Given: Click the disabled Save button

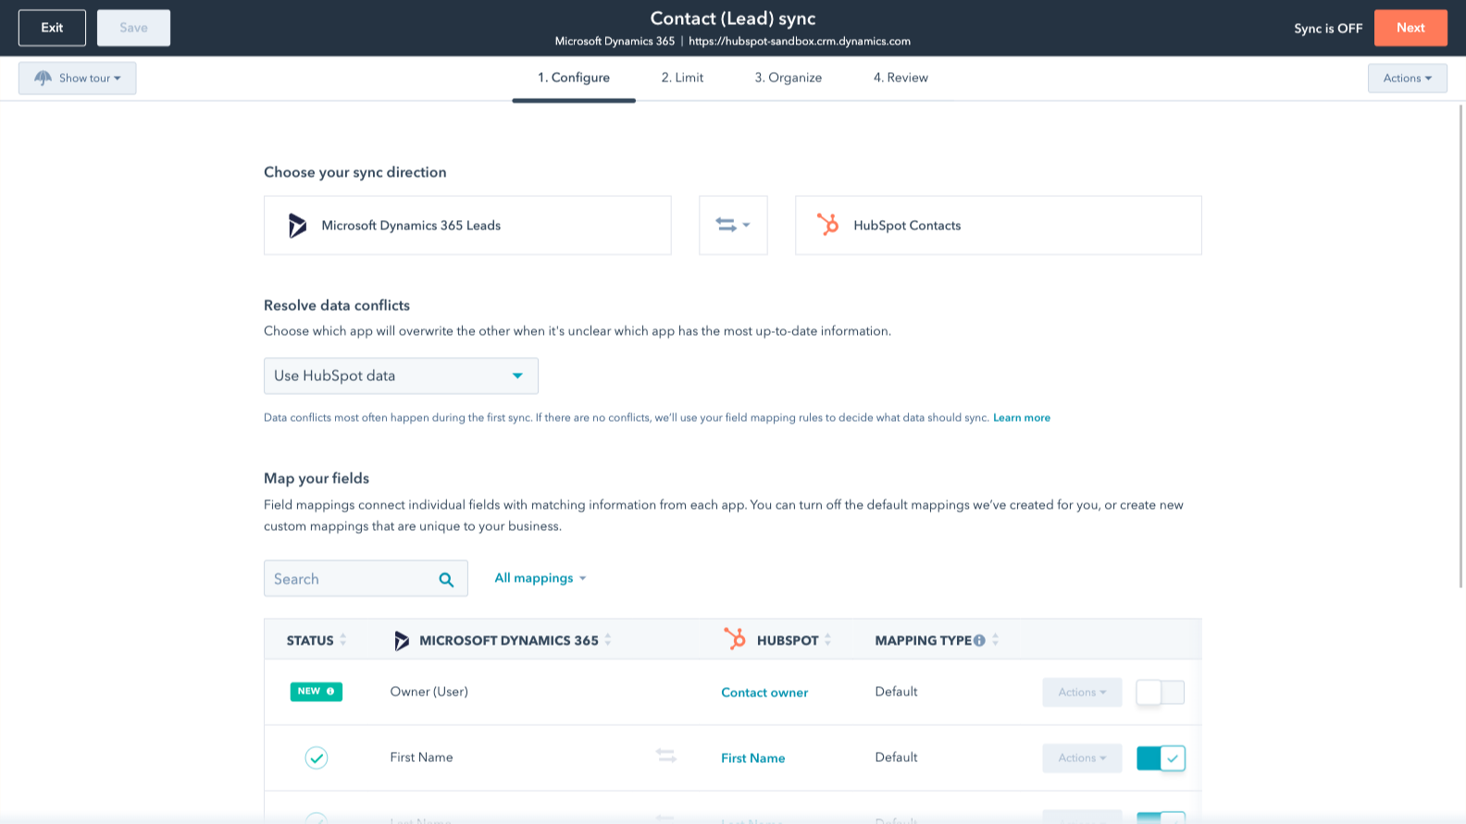Looking at the screenshot, I should (x=133, y=28).
